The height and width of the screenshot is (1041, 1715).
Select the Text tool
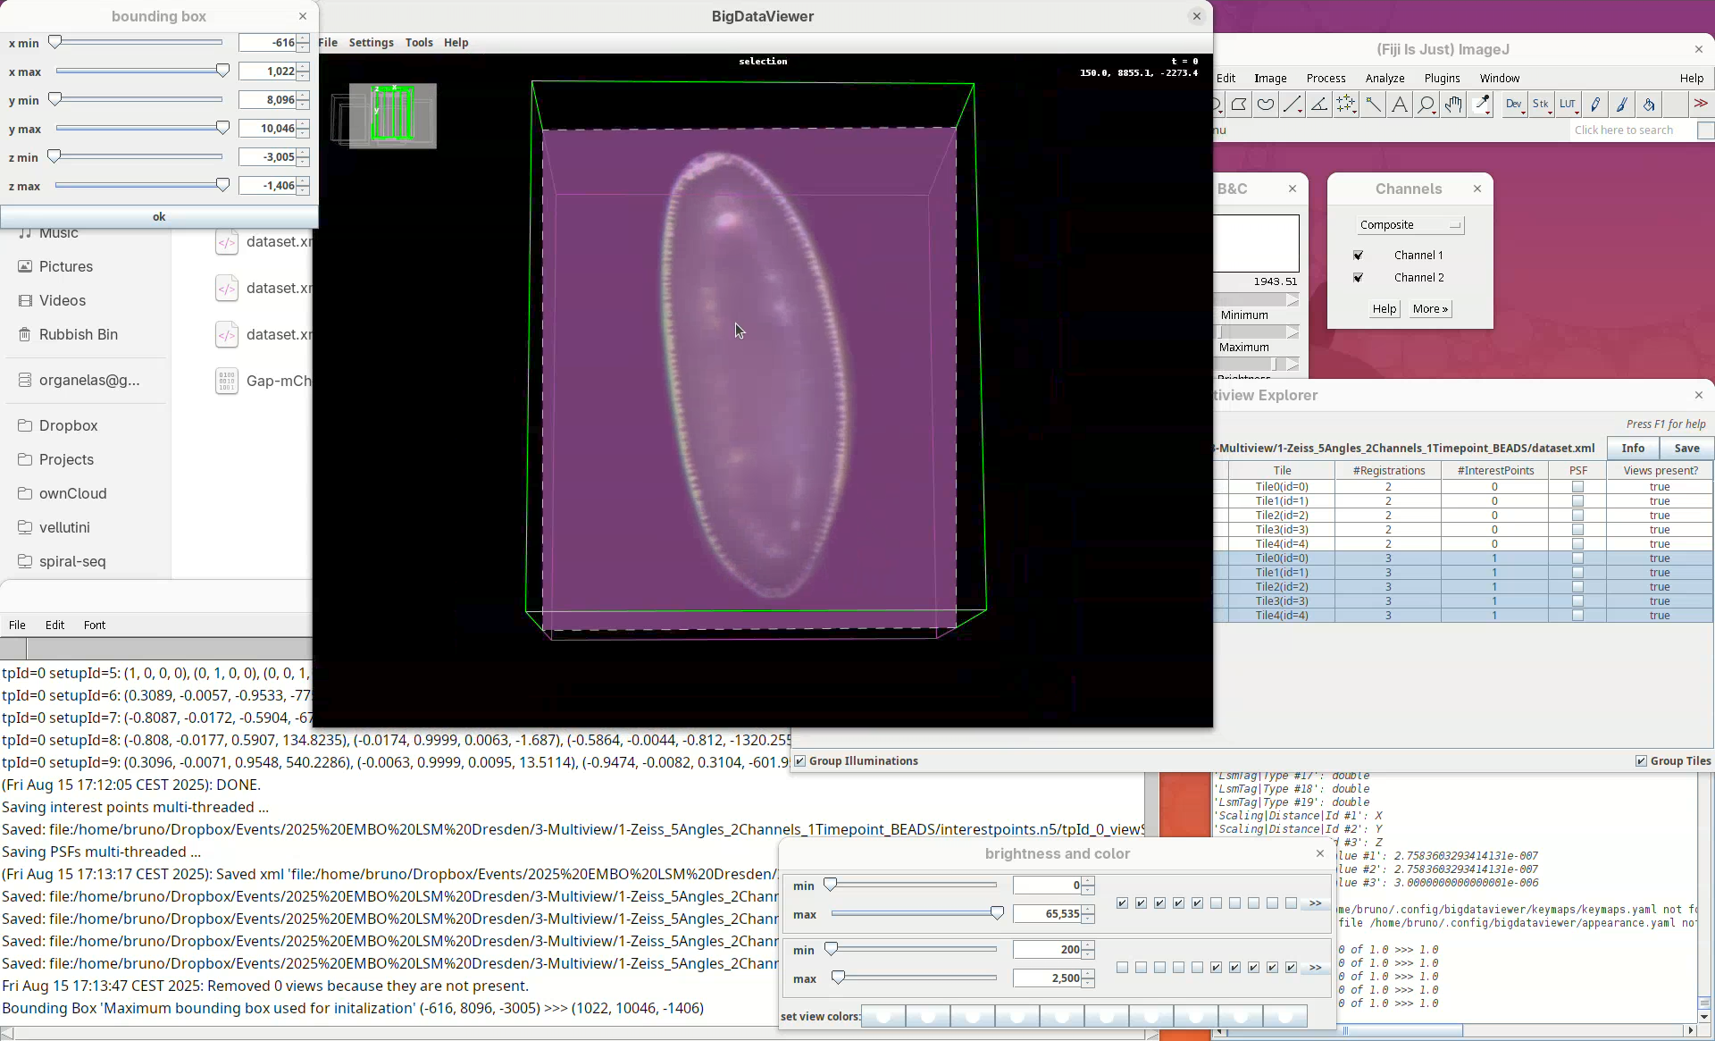click(x=1400, y=105)
